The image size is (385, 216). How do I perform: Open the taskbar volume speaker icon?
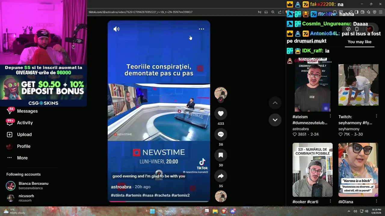tap(367, 211)
